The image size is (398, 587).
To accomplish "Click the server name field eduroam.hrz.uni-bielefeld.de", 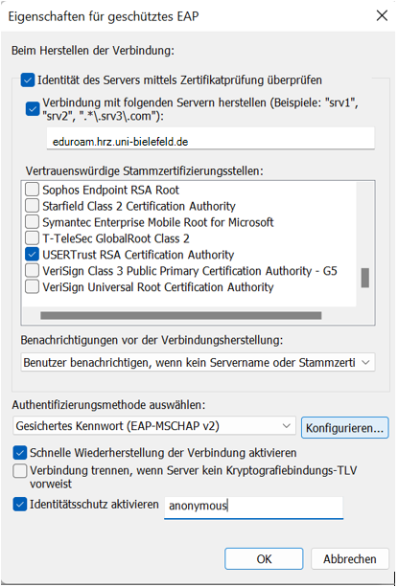I will [211, 139].
